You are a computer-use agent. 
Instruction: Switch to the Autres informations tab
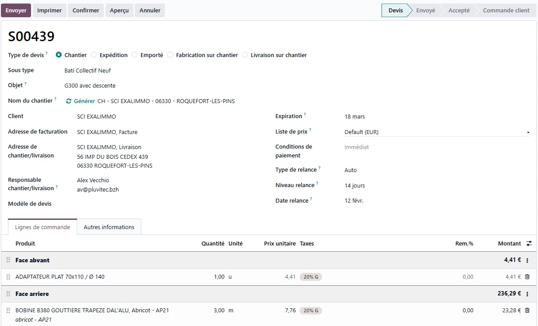tap(109, 226)
